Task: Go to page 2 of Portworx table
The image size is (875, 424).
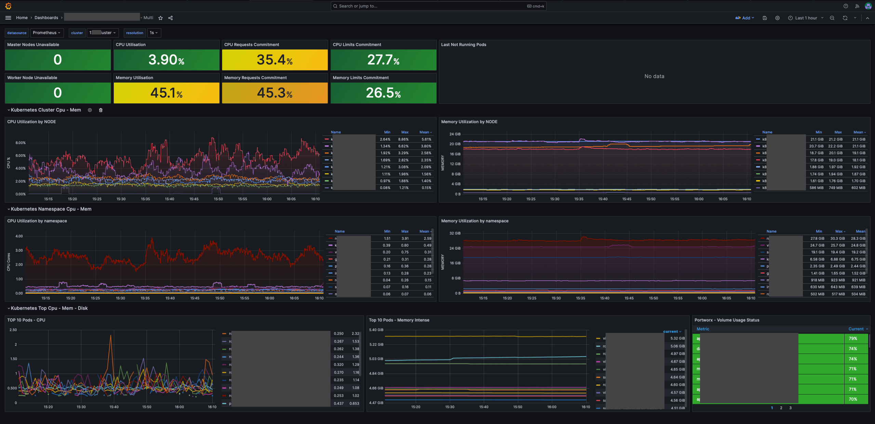Action: pyautogui.click(x=781, y=408)
